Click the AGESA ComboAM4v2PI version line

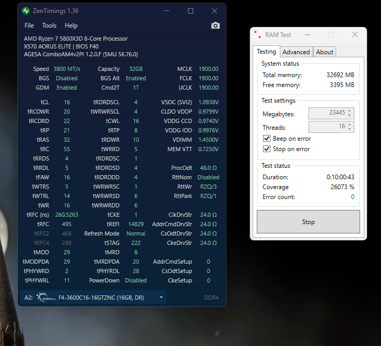(81, 54)
